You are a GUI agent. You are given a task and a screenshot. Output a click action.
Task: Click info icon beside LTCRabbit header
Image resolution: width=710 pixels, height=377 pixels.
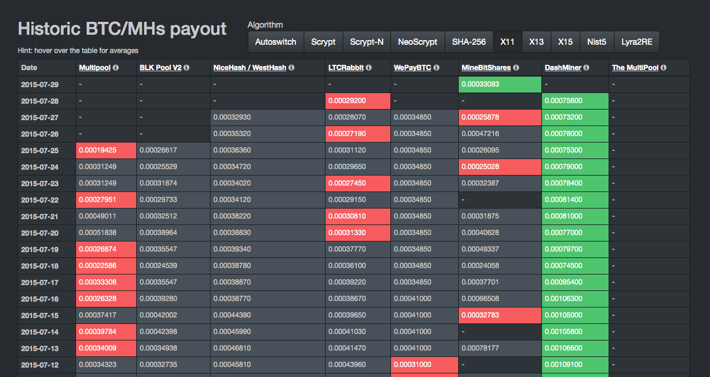(x=369, y=68)
